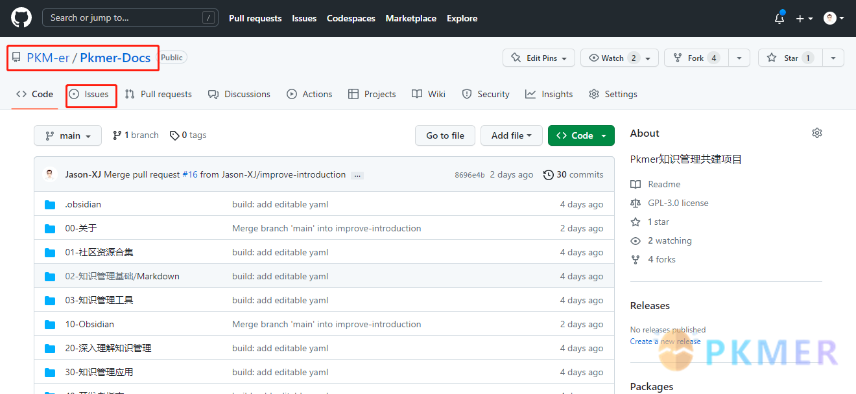The height and width of the screenshot is (394, 856).
Task: Open the Readme link in About
Action: [656, 185]
